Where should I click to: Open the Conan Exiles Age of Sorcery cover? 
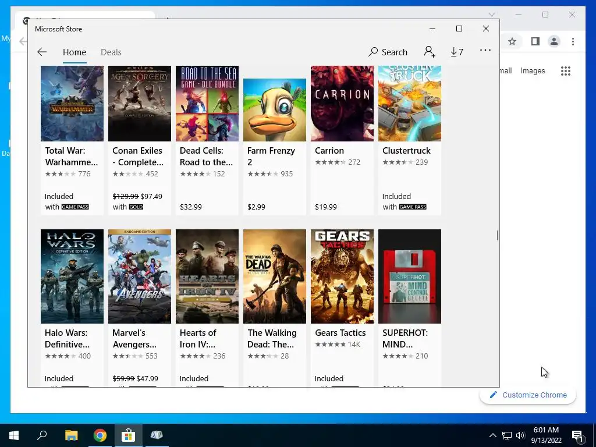pyautogui.click(x=140, y=104)
